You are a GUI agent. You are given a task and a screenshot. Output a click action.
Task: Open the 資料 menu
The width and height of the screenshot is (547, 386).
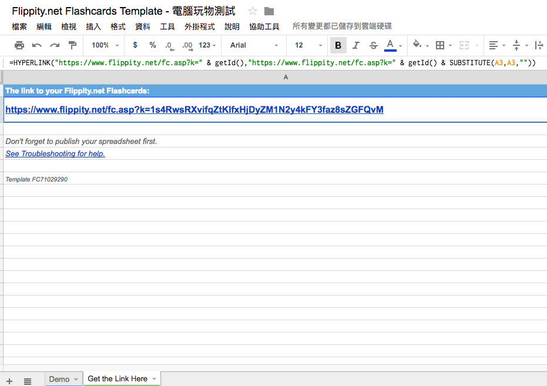click(143, 26)
